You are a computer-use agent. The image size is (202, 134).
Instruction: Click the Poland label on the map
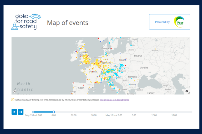pyautogui.click(x=123, y=60)
